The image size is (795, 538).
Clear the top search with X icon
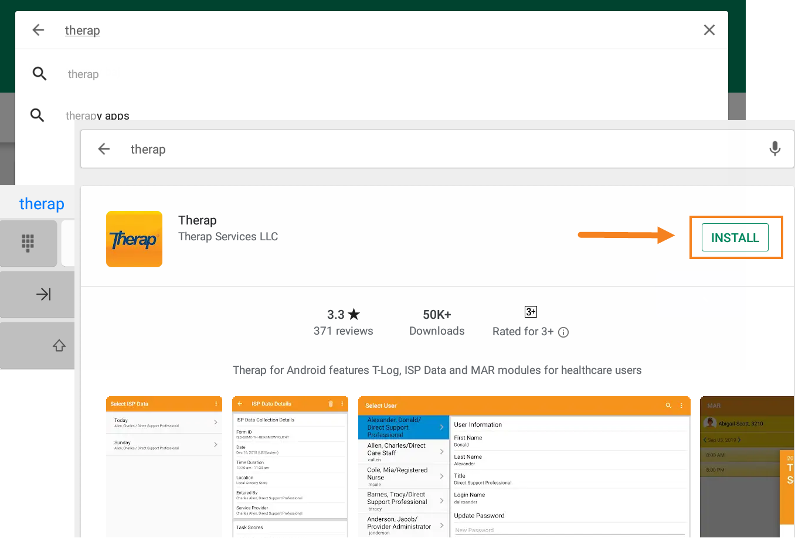coord(709,30)
